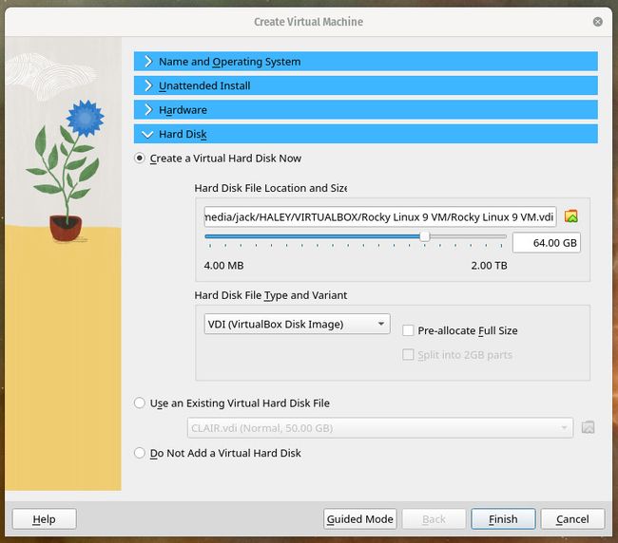The width and height of the screenshot is (618, 543).
Task: Click the slider track near 2.00 TB end
Action: pos(497,236)
